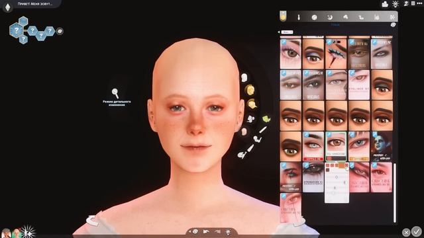Switch to the sleepwear moon outfit tab
424x238 pixels.
point(330,18)
